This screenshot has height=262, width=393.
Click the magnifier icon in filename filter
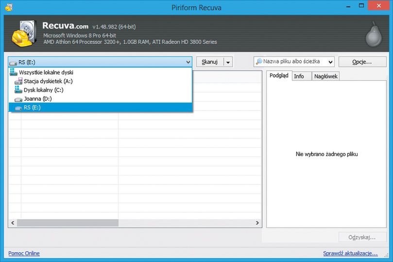coord(259,61)
